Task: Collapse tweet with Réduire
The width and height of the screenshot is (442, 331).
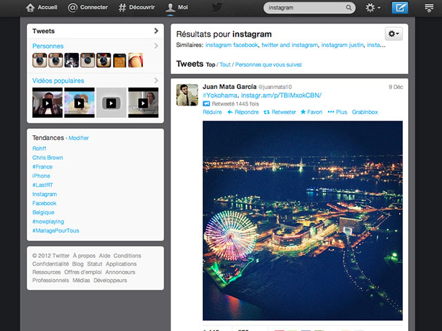Action: pyautogui.click(x=212, y=112)
